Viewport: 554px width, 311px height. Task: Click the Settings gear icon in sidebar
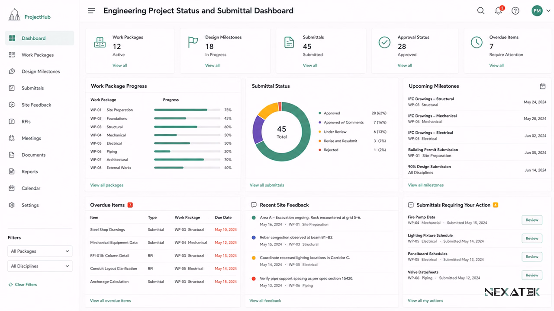click(12, 205)
